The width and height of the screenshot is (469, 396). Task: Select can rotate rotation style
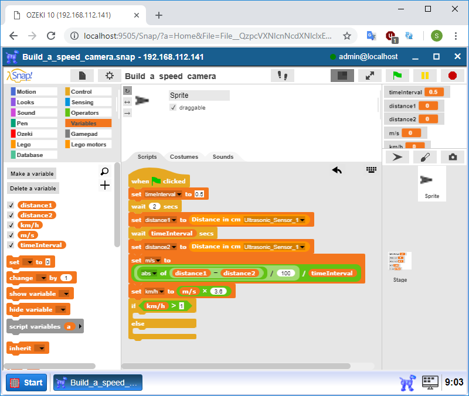127,91
